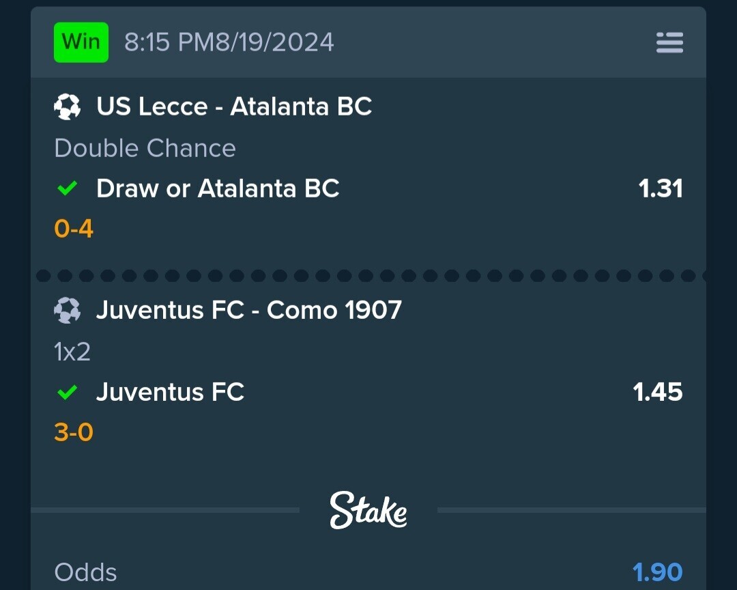Click the Odds label at the bottom
Image resolution: width=737 pixels, height=590 pixels.
coord(85,572)
